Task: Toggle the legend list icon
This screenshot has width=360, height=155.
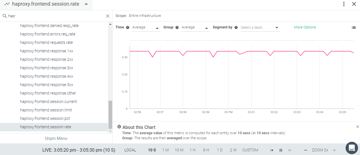Action: coord(354,28)
